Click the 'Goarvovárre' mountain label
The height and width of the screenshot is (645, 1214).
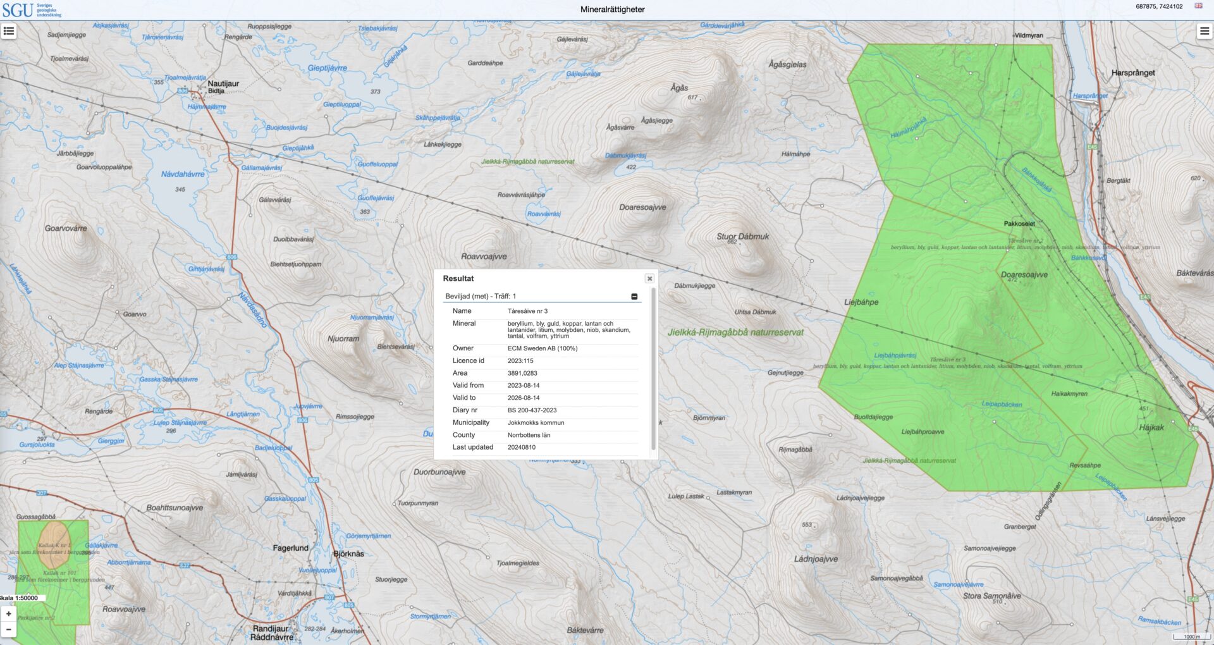tap(66, 228)
